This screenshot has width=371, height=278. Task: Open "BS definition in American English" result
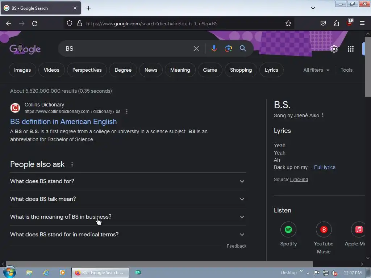[x=63, y=122]
